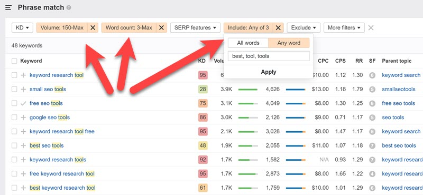The height and width of the screenshot is (195, 423).
Task: Open the KD filter dropdown
Action: tap(22, 28)
